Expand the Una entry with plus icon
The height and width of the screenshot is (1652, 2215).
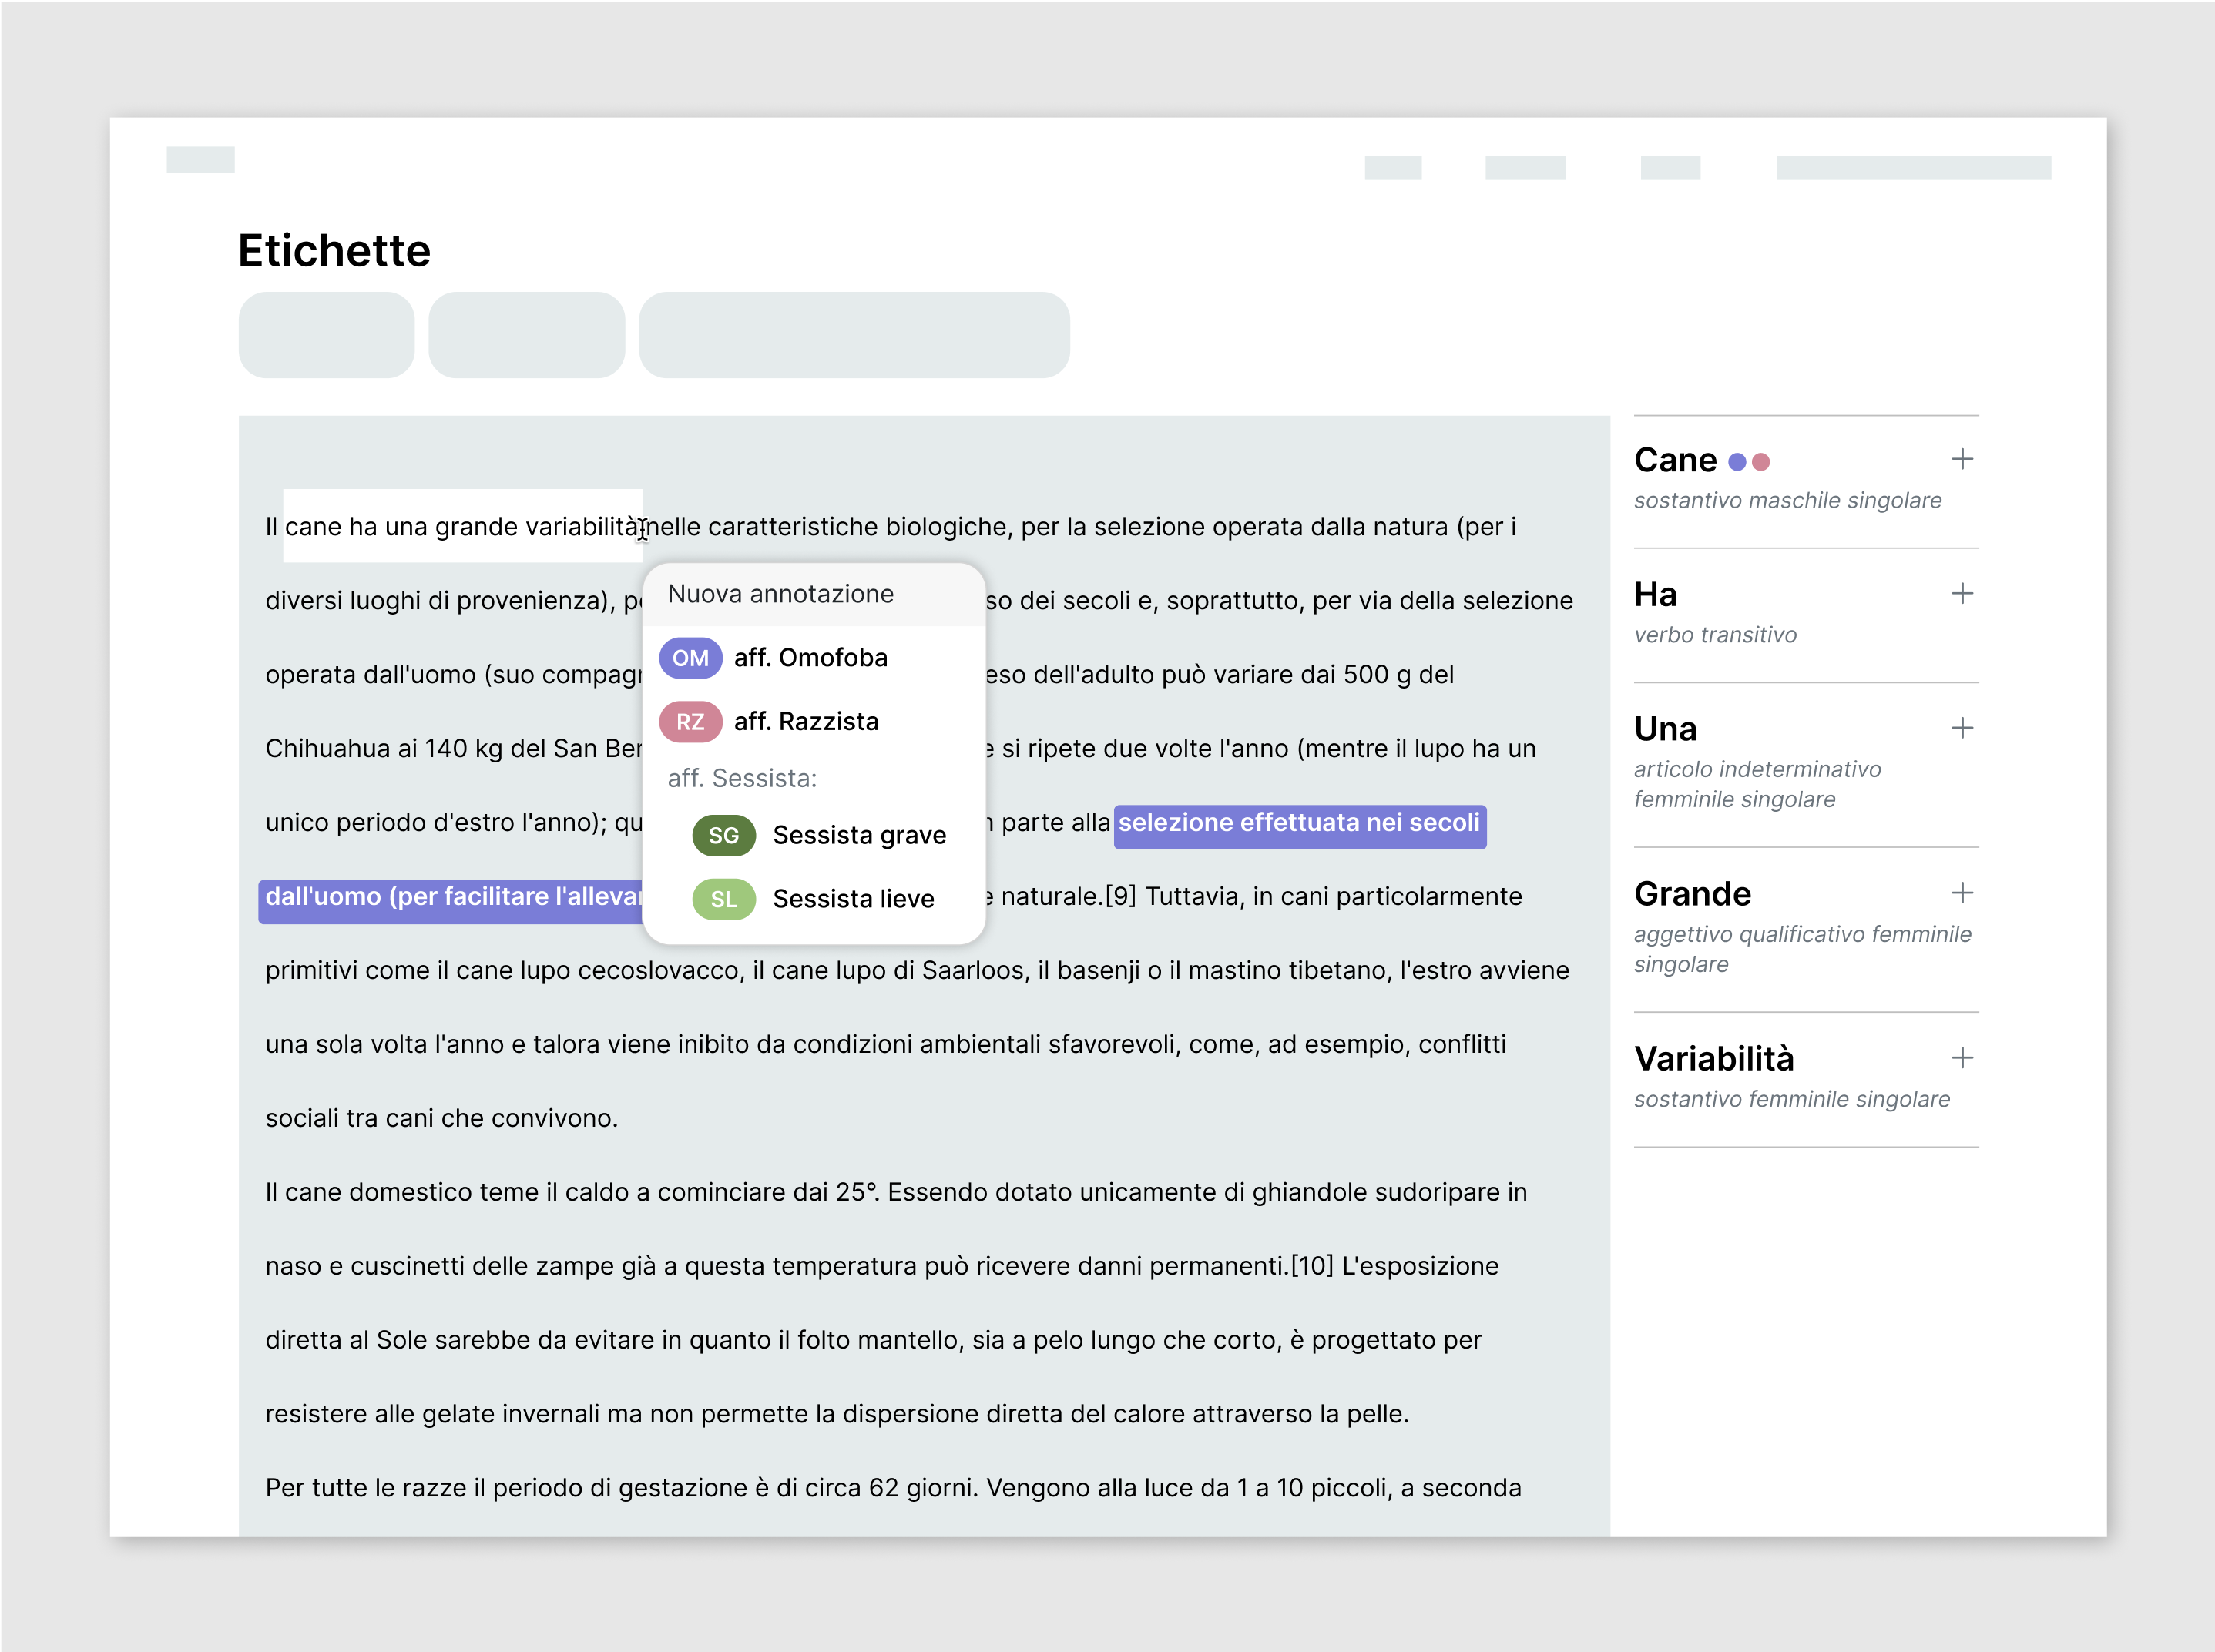[1961, 728]
